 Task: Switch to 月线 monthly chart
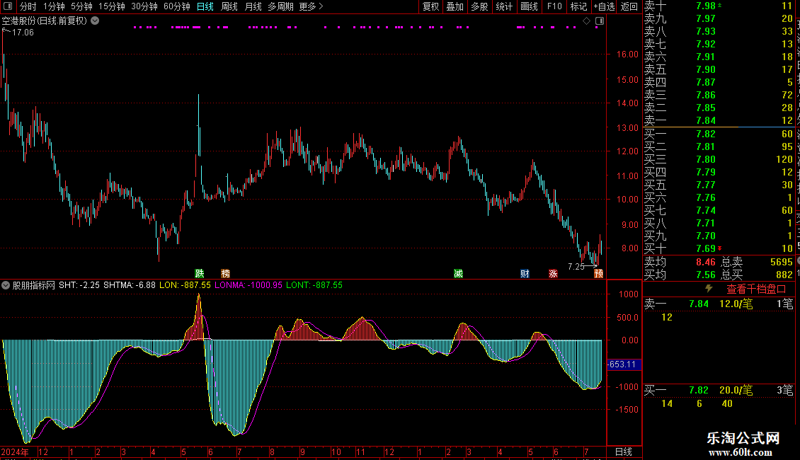click(253, 6)
